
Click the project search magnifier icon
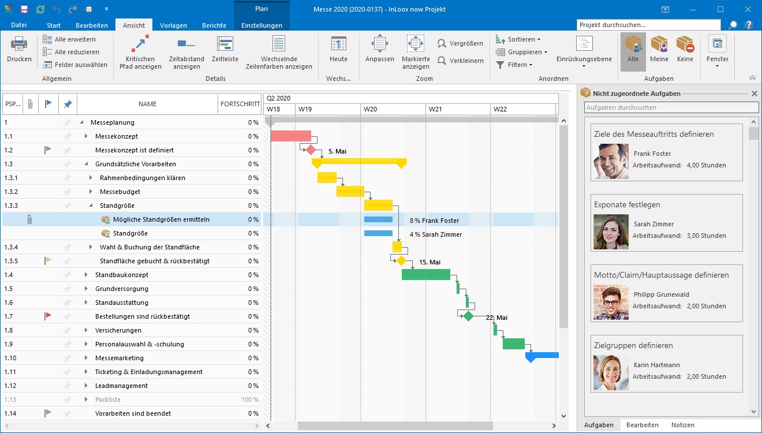coord(733,25)
